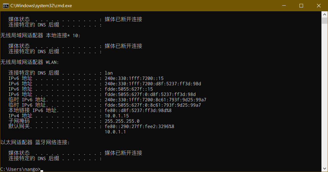This screenshot has height=172, width=328.
Task: Click the gateway fe80::290:27ff:fee2:3296%8
Action: tap(139, 127)
